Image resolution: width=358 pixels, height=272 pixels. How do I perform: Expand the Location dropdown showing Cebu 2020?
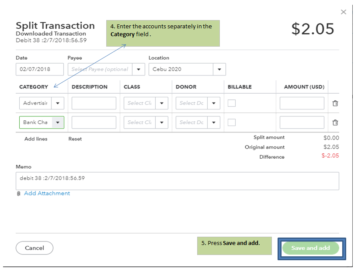pyautogui.click(x=219, y=69)
